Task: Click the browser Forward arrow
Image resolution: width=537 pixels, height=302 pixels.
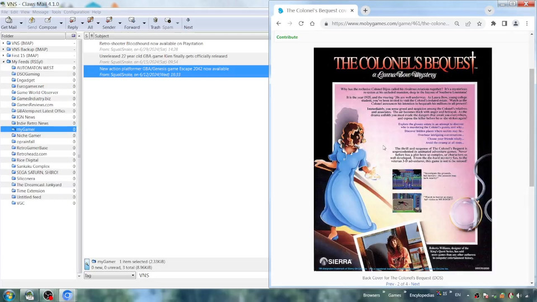Action: coord(290,23)
